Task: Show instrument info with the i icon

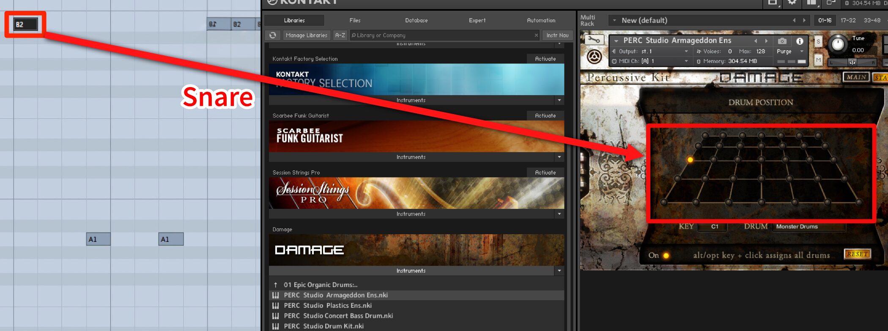Action: coord(800,41)
